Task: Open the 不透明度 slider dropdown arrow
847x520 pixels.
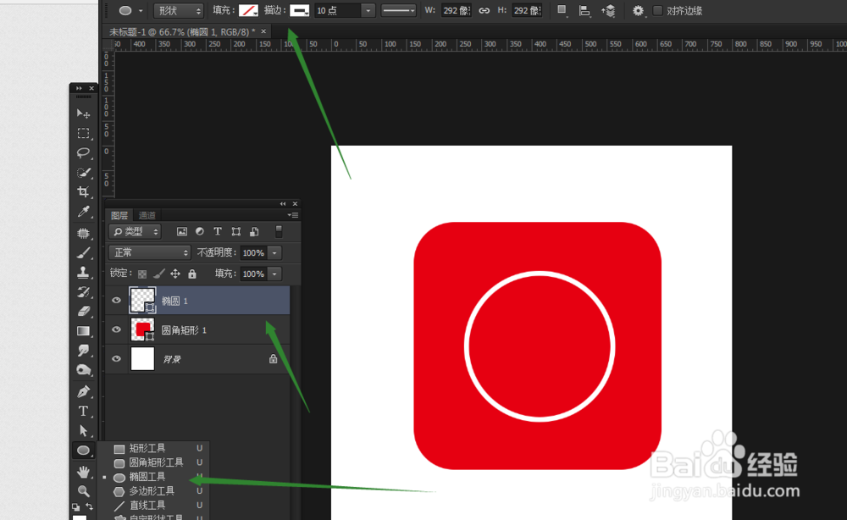Action: [274, 252]
